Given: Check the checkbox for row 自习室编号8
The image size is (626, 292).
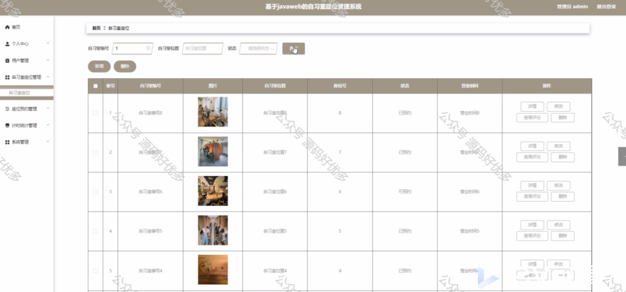Looking at the screenshot, I should [x=95, y=113].
